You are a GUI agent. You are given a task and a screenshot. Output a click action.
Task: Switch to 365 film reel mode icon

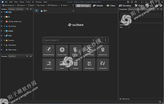(x=147, y=6)
